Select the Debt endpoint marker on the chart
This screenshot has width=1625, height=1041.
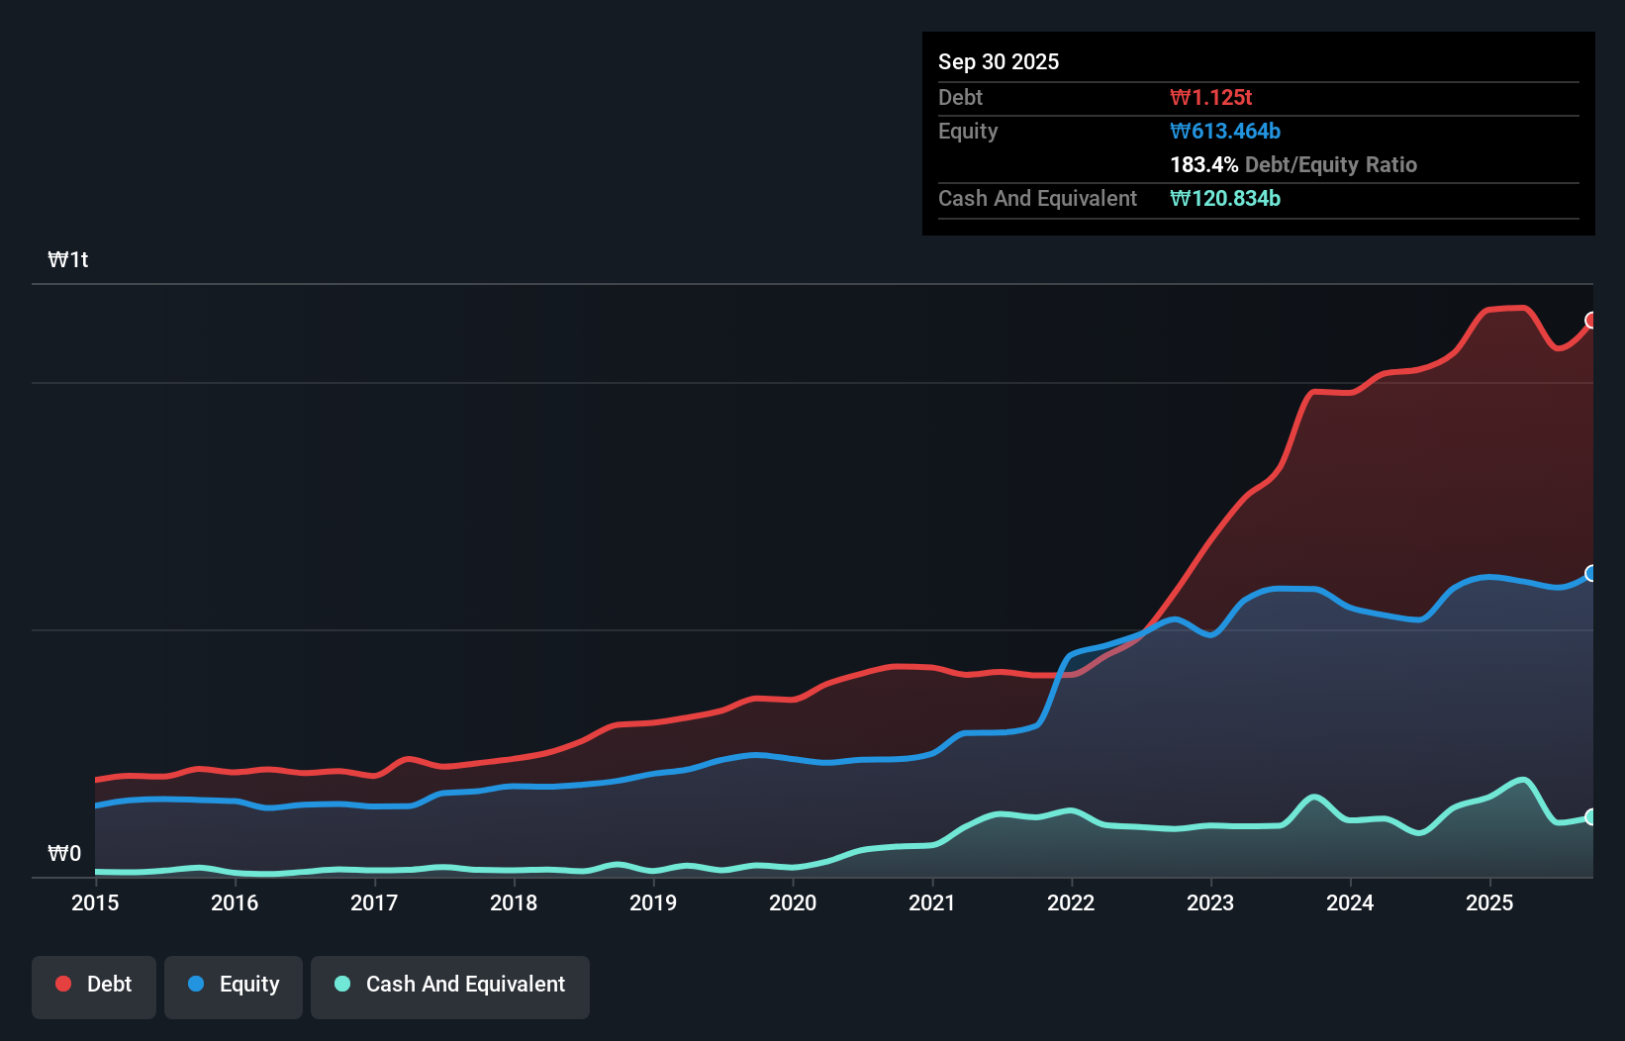click(x=1591, y=320)
